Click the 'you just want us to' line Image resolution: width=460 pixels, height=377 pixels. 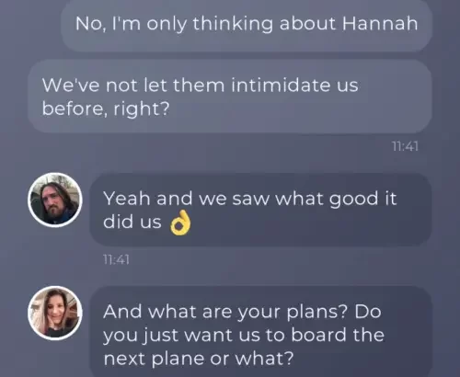click(x=194, y=335)
